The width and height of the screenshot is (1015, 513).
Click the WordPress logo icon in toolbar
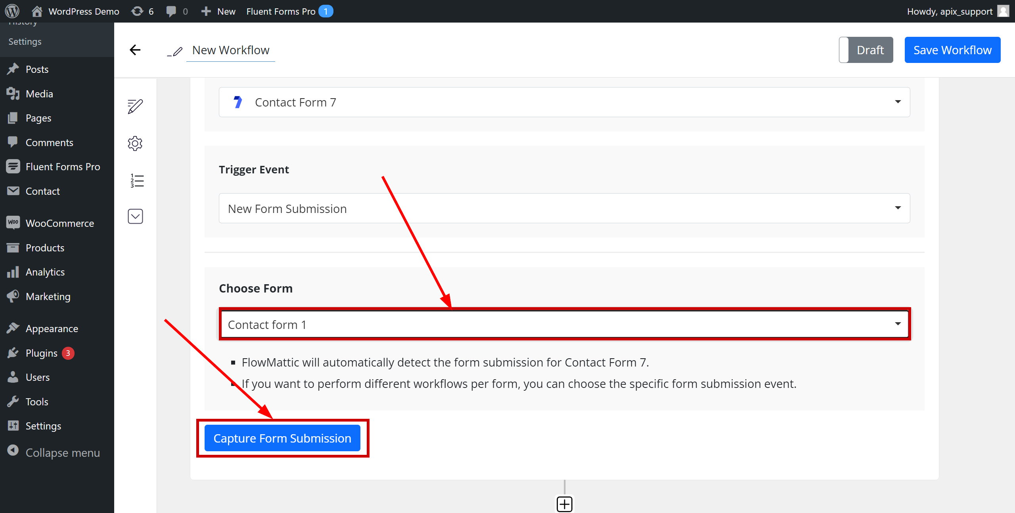coord(12,11)
